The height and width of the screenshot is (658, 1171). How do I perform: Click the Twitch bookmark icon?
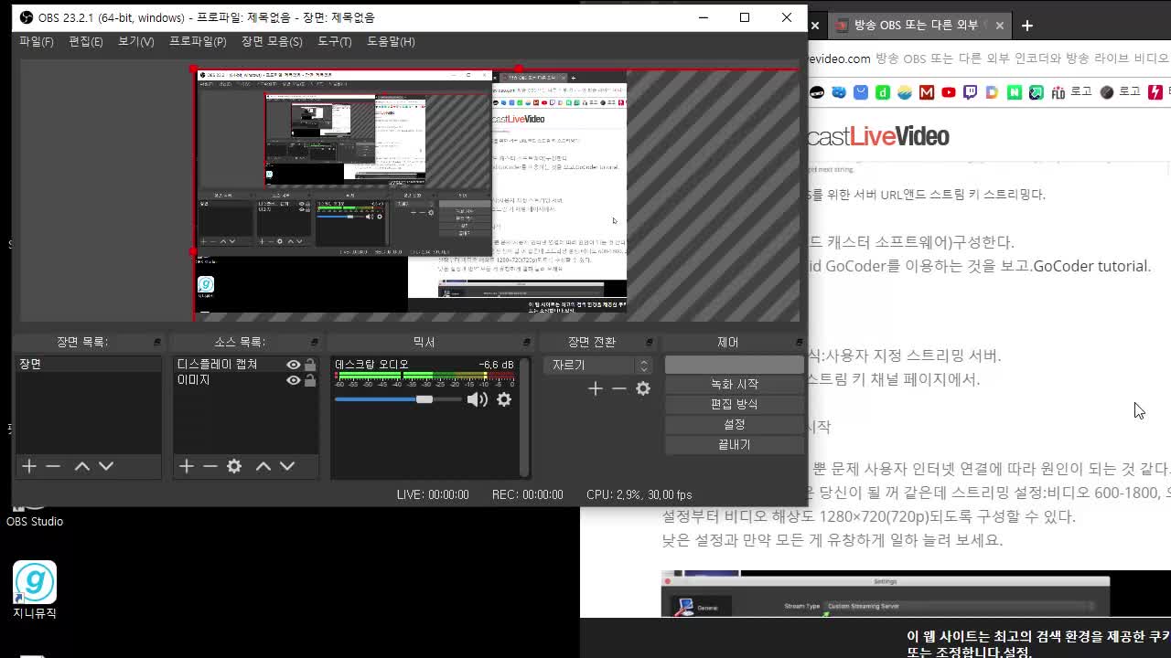click(x=971, y=92)
